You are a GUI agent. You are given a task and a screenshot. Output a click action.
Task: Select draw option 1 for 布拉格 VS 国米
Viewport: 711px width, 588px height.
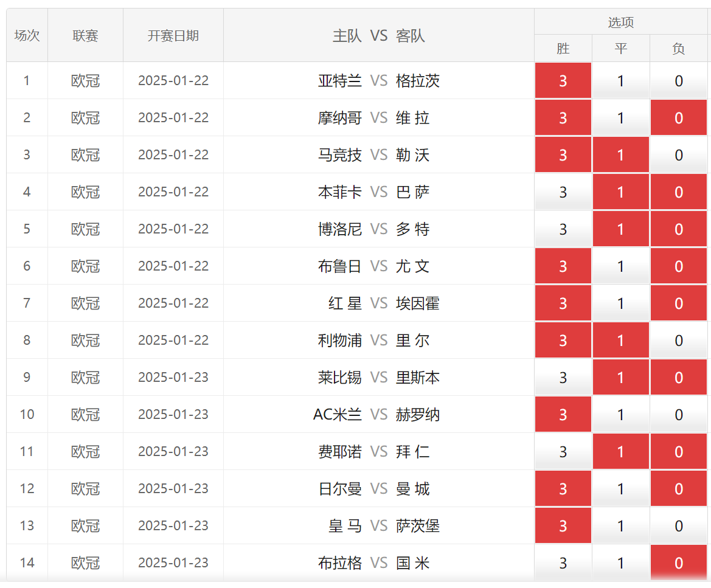pyautogui.click(x=621, y=563)
